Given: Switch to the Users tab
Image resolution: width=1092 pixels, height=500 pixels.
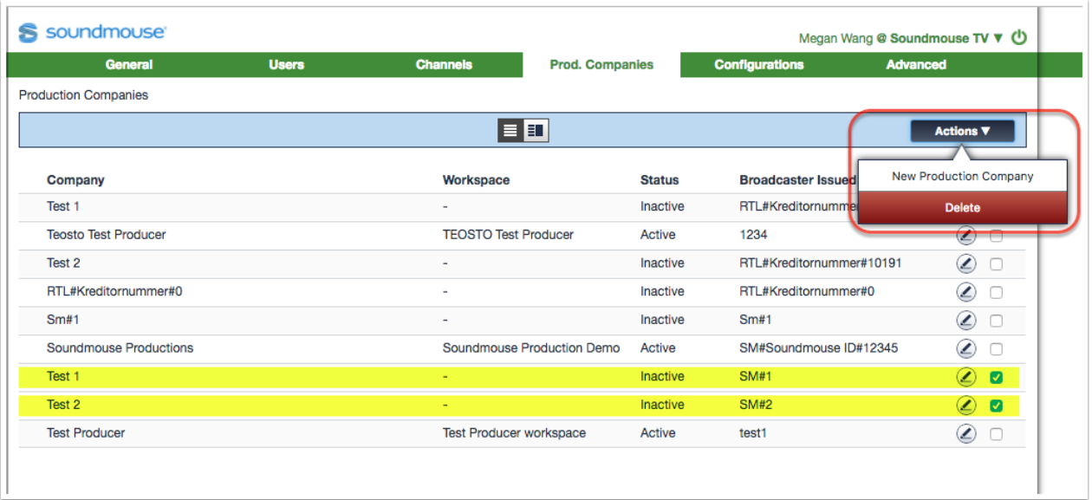Looking at the screenshot, I should (x=286, y=64).
